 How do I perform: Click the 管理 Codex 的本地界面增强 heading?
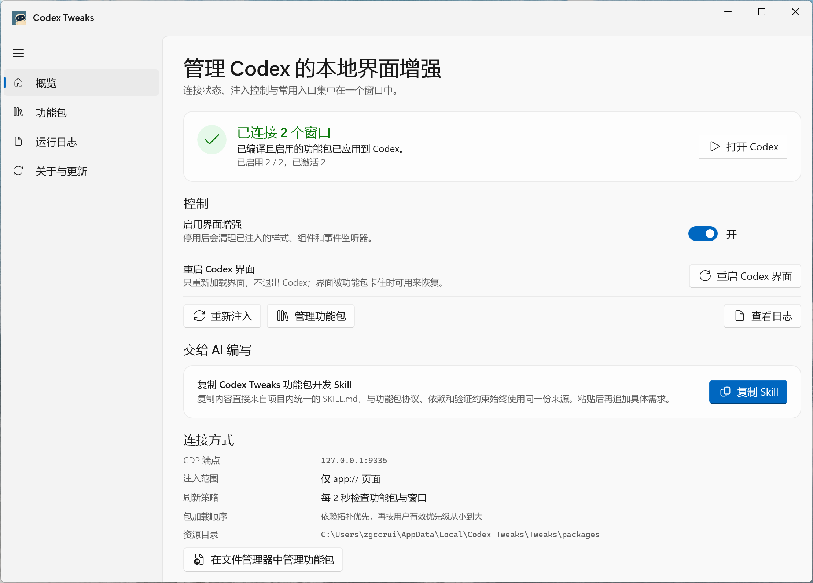click(312, 69)
